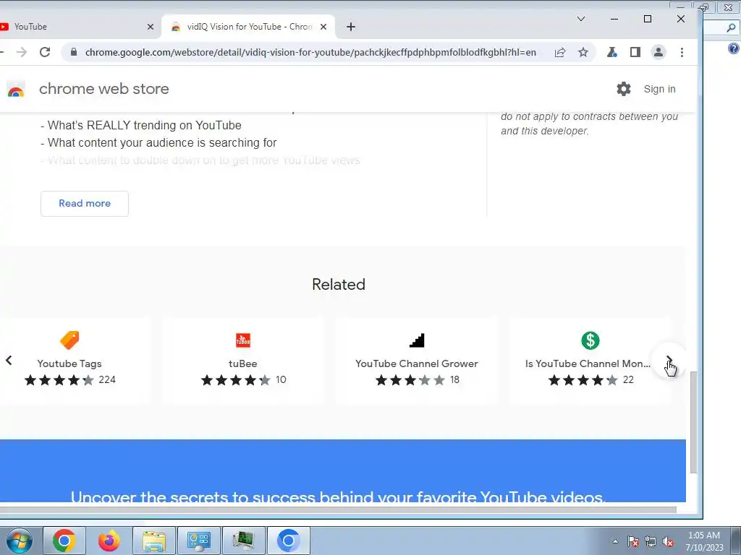Open Is YouTube Channel Mon... title
This screenshot has width=741, height=555.
[x=588, y=364]
